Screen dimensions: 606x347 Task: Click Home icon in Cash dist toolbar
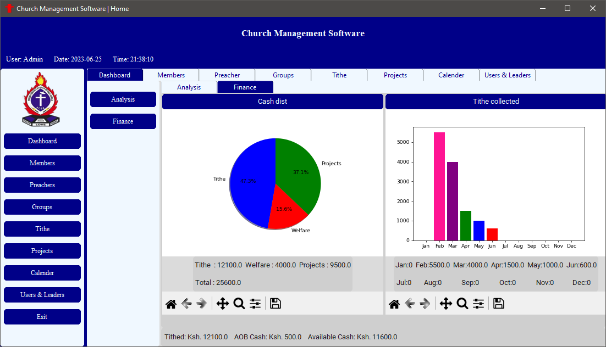(171, 304)
